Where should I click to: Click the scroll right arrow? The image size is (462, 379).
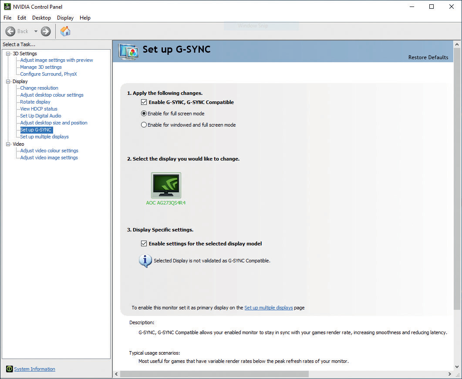pyautogui.click(x=450, y=374)
